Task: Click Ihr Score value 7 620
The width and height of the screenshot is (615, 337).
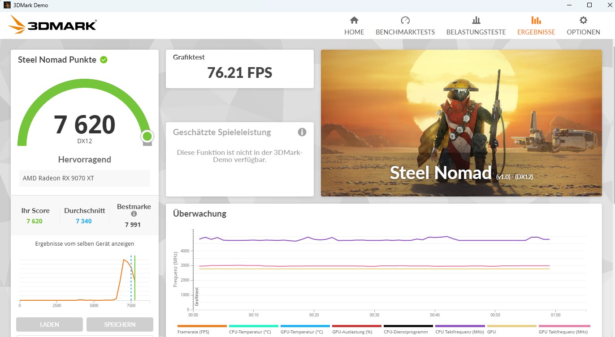Action: [35, 221]
